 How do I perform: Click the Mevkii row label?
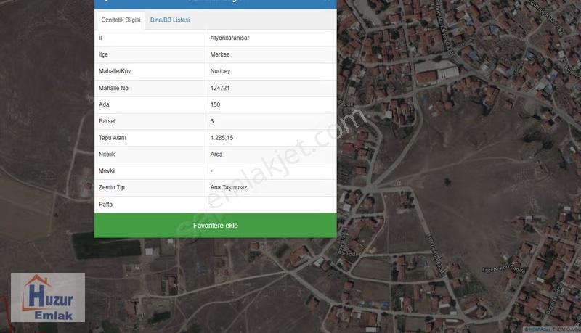pos(107,170)
